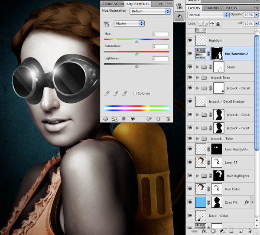Hide the Highlight layer
The image size is (260, 235).
[190, 40]
